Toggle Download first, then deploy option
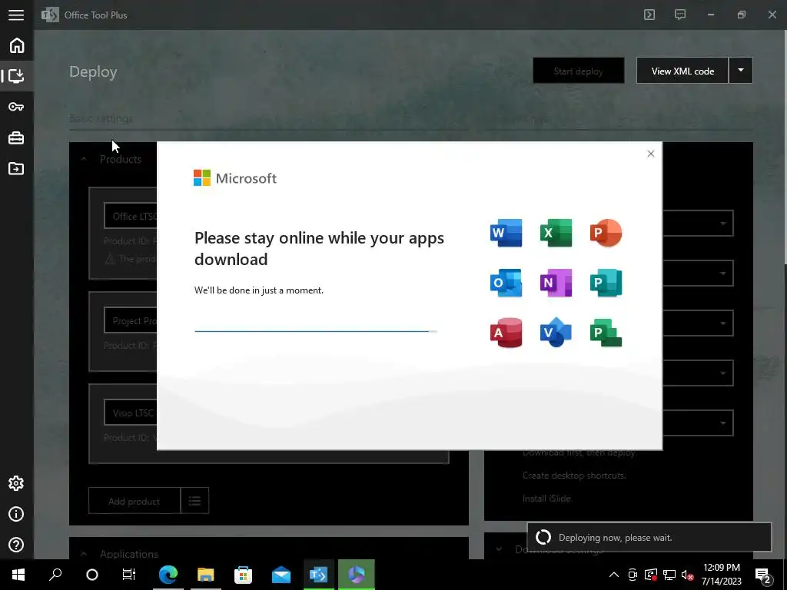 point(579,452)
